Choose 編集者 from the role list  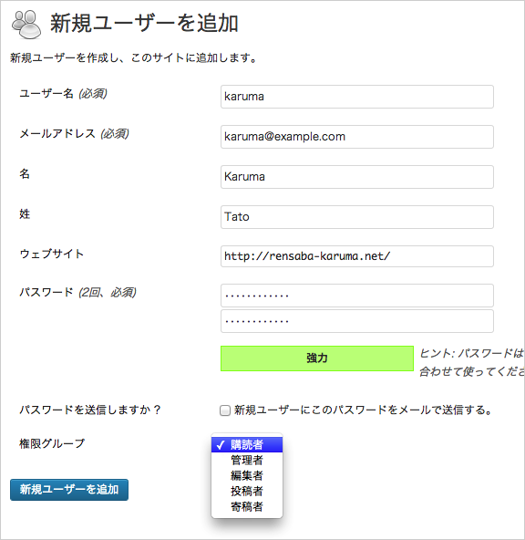pyautogui.click(x=247, y=475)
